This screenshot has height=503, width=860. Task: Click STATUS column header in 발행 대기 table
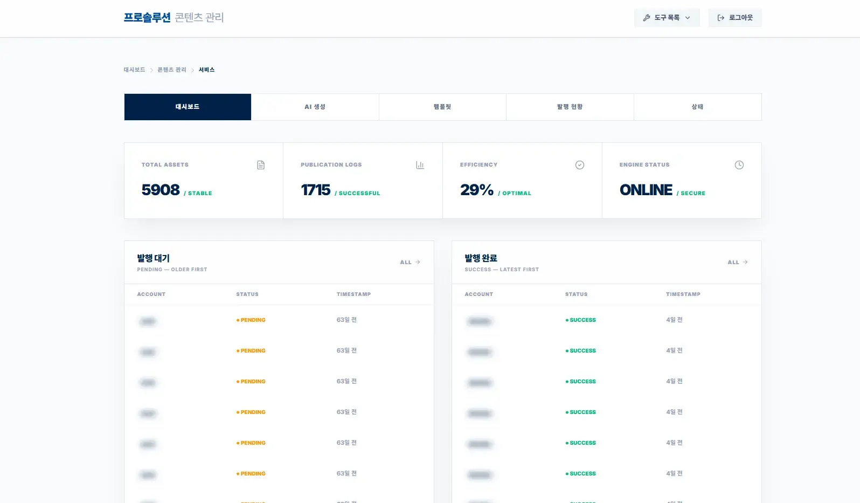247,294
